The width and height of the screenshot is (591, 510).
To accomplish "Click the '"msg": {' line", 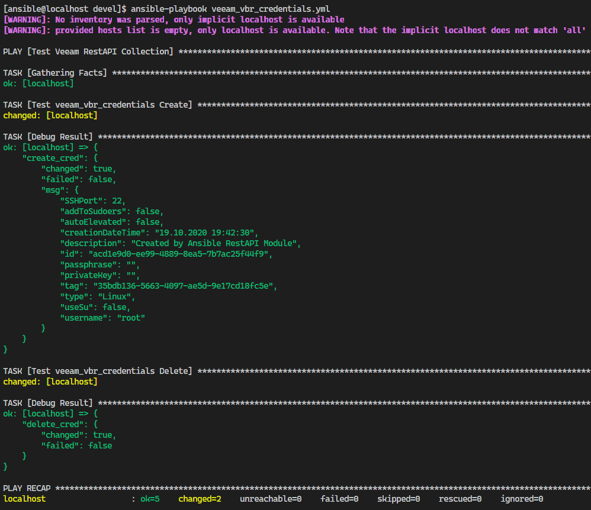I will [60, 190].
